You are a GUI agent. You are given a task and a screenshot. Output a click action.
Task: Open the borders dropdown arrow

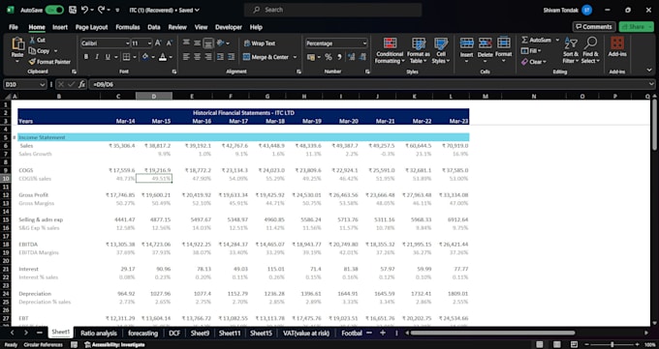[135, 57]
